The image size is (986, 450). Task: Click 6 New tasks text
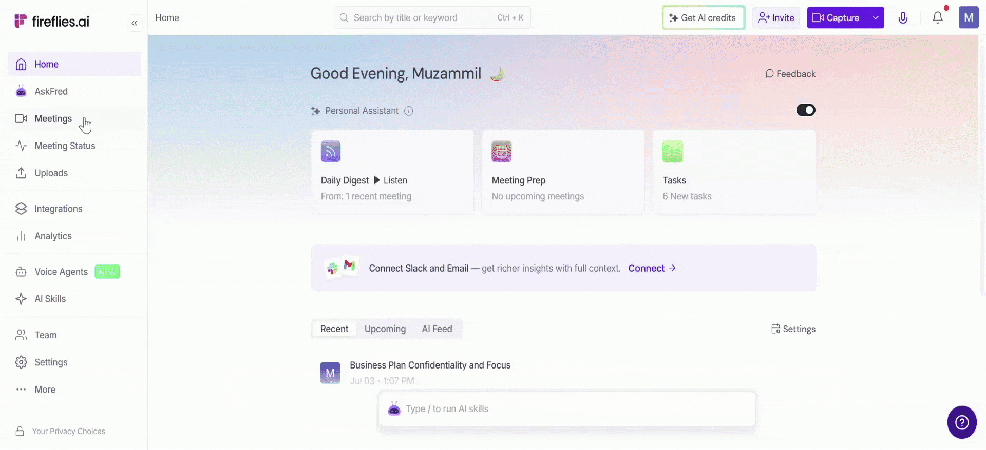pyautogui.click(x=687, y=196)
